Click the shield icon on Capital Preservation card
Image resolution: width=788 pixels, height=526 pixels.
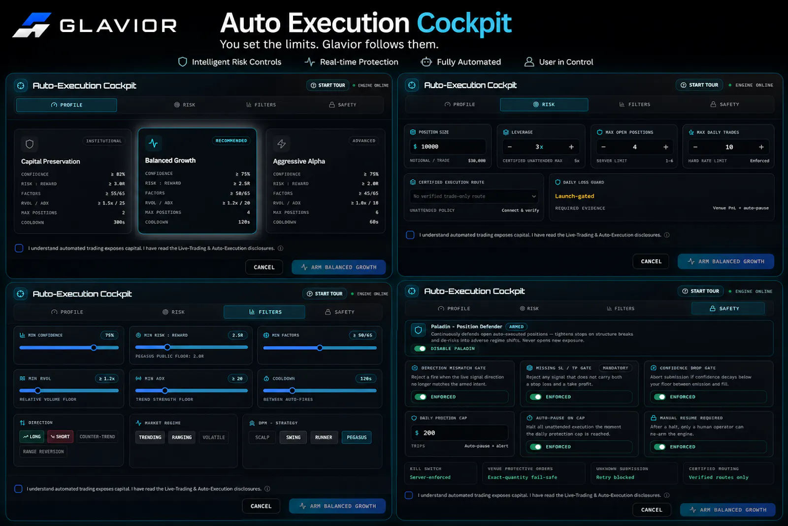pyautogui.click(x=30, y=144)
